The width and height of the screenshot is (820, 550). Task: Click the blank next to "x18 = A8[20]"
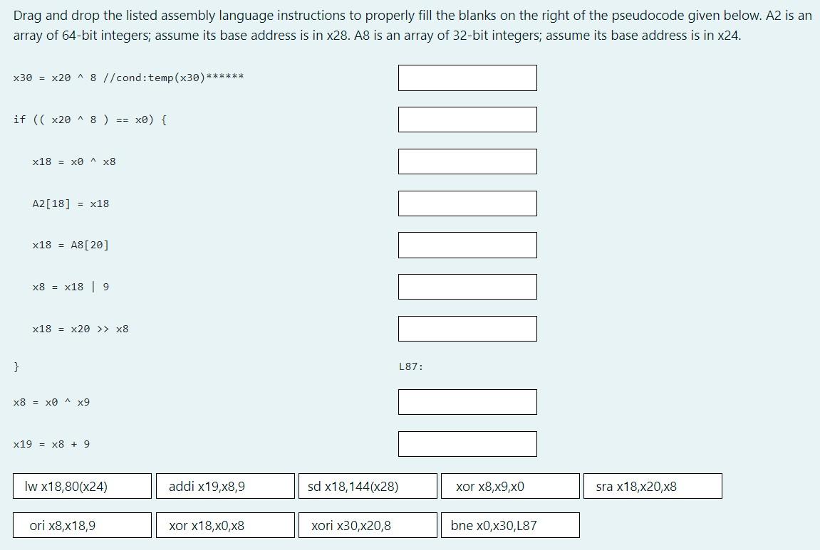pyautogui.click(x=467, y=245)
